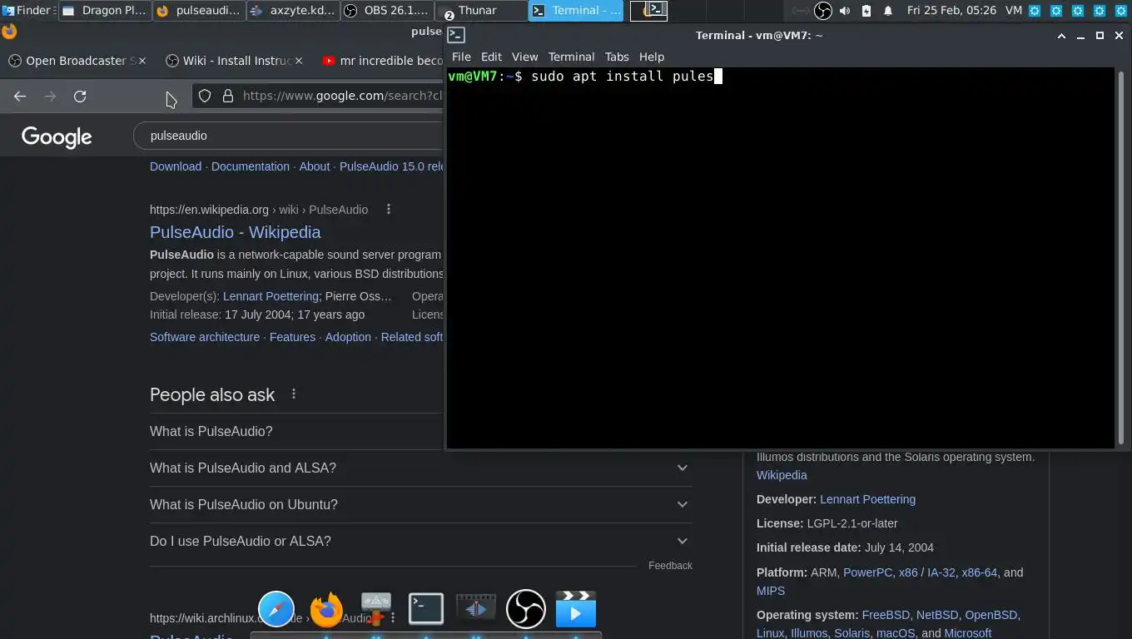1132x639 pixels.
Task: Expand the What is PulseAudio? question
Action: (296, 431)
